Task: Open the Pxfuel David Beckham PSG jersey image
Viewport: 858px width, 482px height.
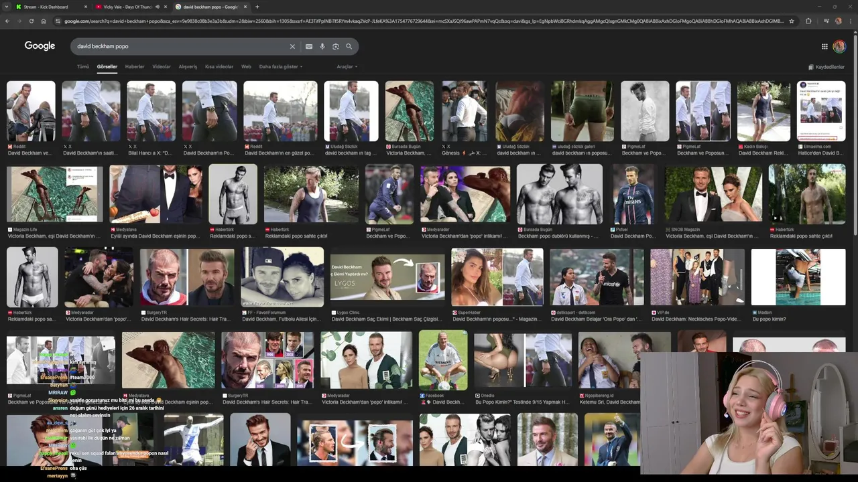Action: coord(633,194)
